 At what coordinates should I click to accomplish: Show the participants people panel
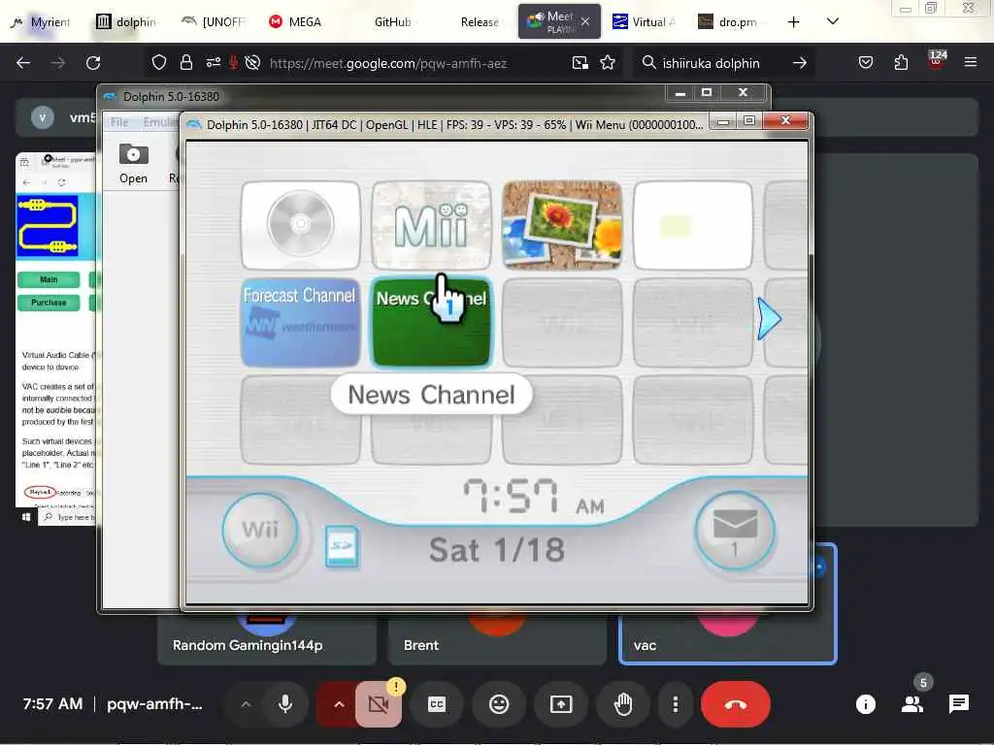click(x=912, y=704)
